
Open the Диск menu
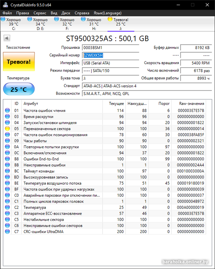[66, 13]
